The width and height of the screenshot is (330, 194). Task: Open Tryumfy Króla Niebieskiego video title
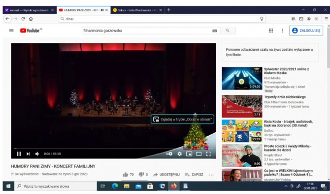[x=285, y=97]
